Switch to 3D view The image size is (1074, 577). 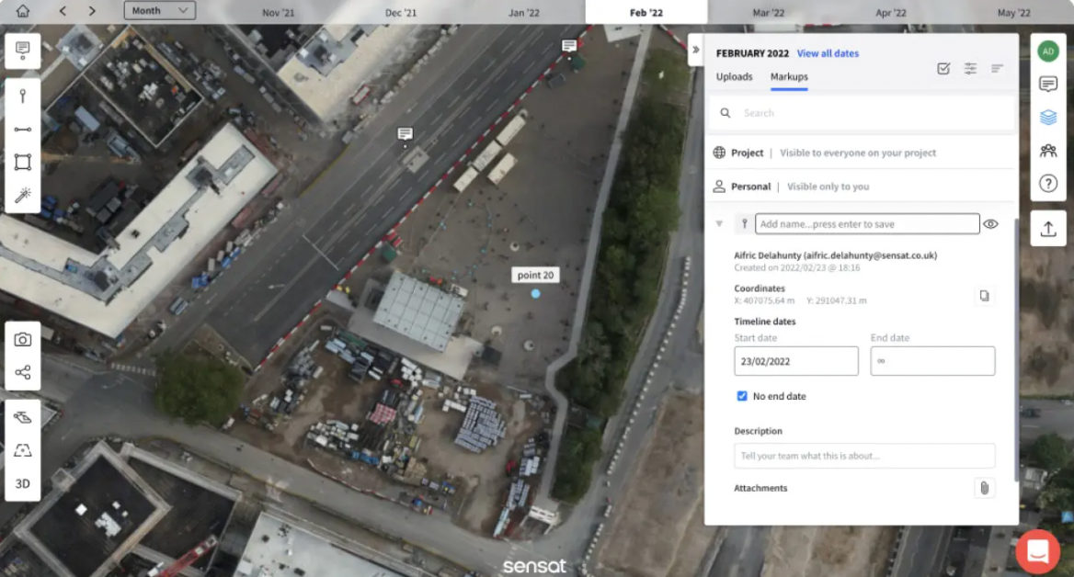[x=23, y=483]
